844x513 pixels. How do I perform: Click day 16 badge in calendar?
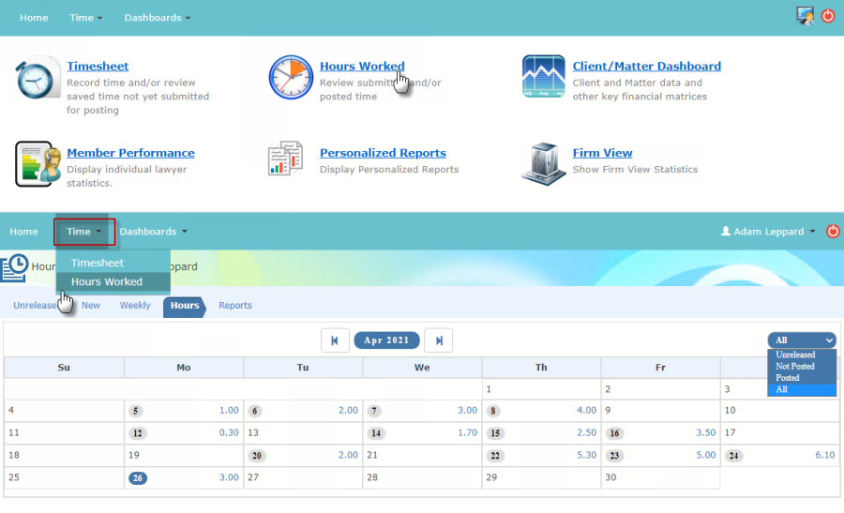tap(614, 433)
